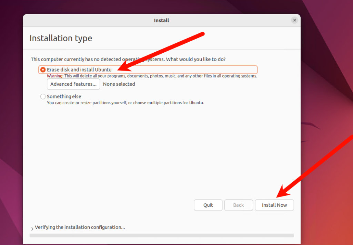
Task: Click the create or resize partitions description
Action: tap(125, 103)
